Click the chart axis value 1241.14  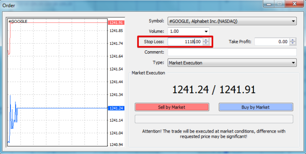click(x=116, y=120)
